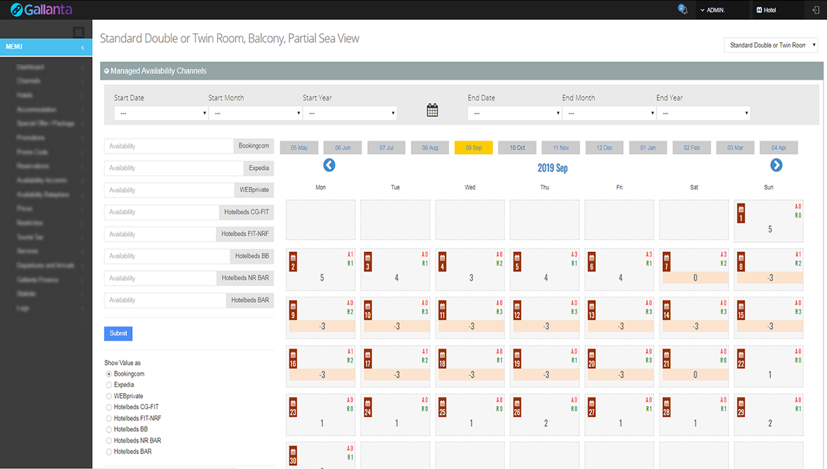Screen dimensions: 827x469
Task: Click the calendar icon for day 8
Action: pyautogui.click(x=741, y=262)
